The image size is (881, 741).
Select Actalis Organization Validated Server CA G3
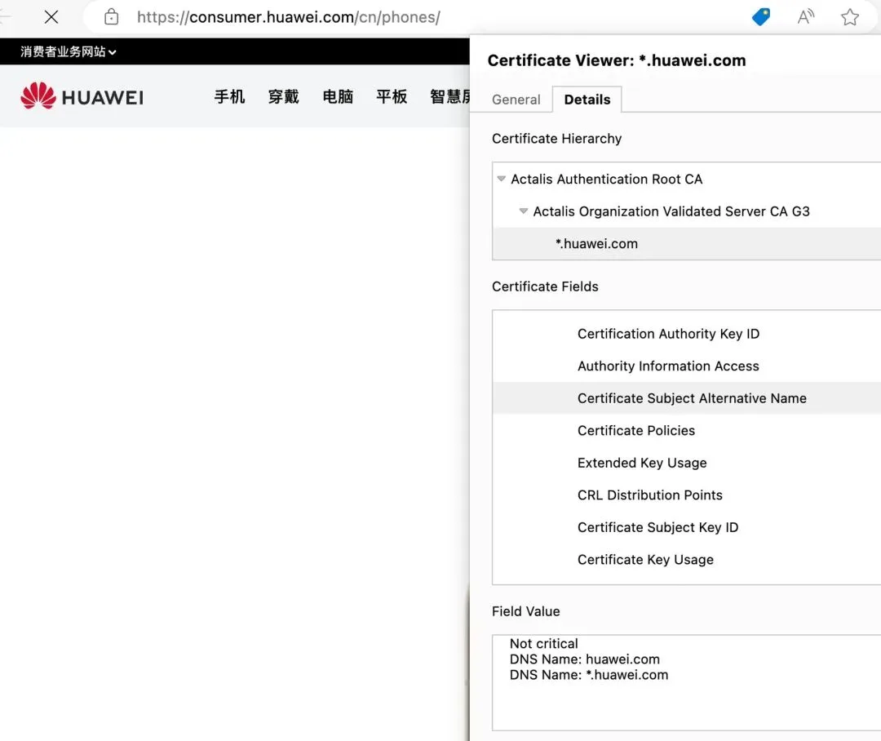[x=687, y=211]
